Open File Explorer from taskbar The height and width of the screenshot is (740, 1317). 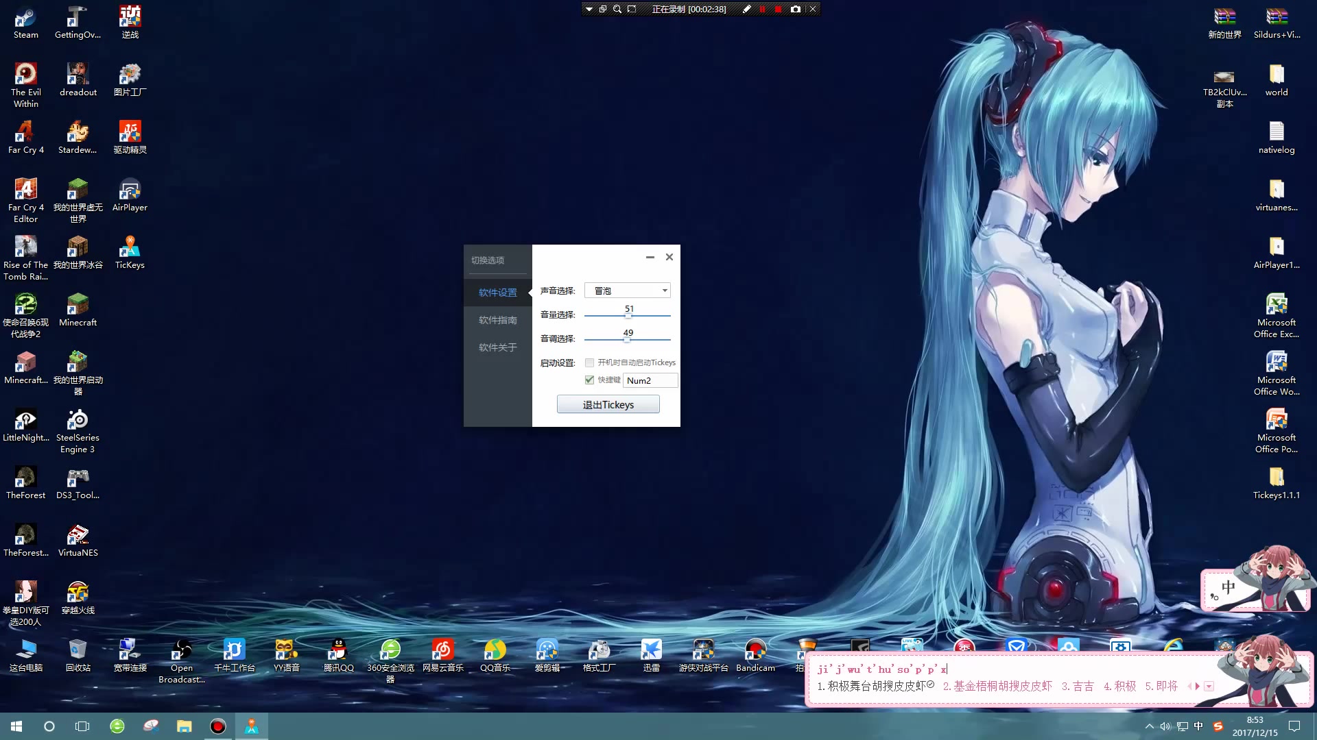pyautogui.click(x=184, y=726)
